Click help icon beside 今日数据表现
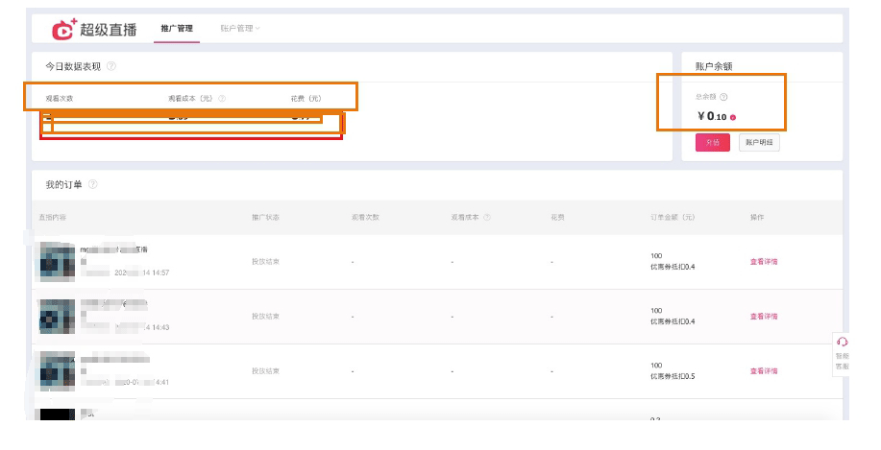 pos(111,66)
